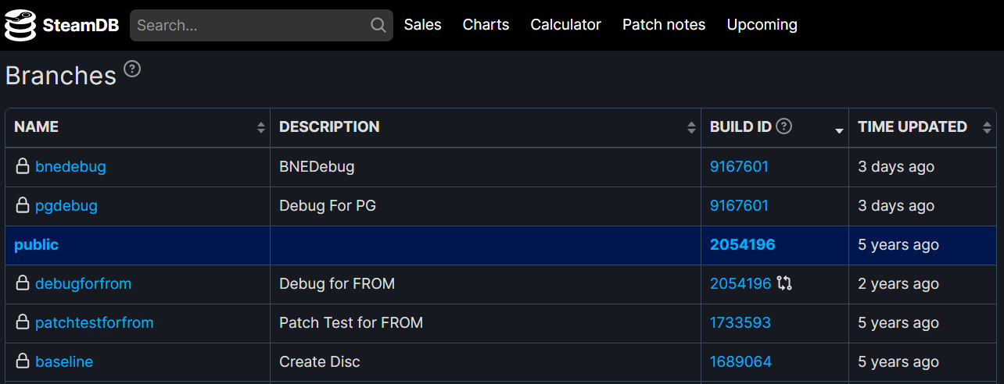Go to the Charts page
This screenshot has height=384, width=1004.
[x=486, y=25]
